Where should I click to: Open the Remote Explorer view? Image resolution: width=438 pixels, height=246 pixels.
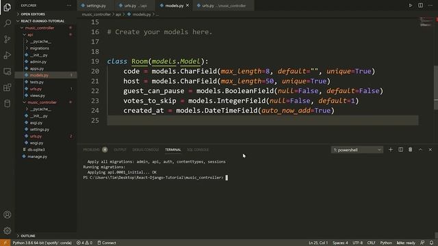pos(8,71)
